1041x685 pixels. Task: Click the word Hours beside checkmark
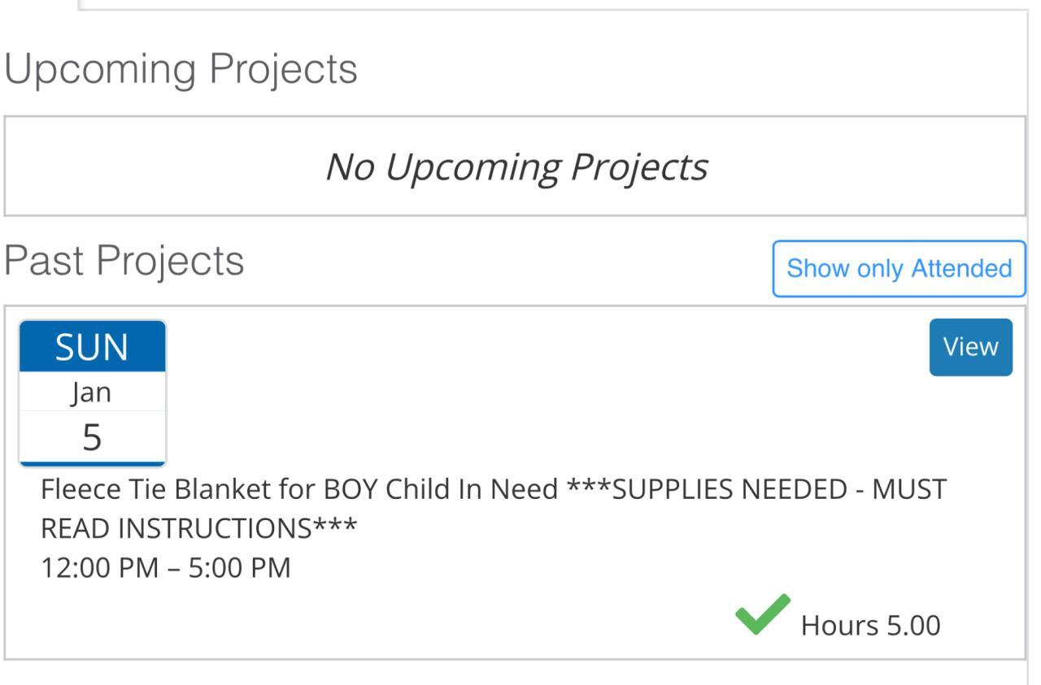pos(839,626)
